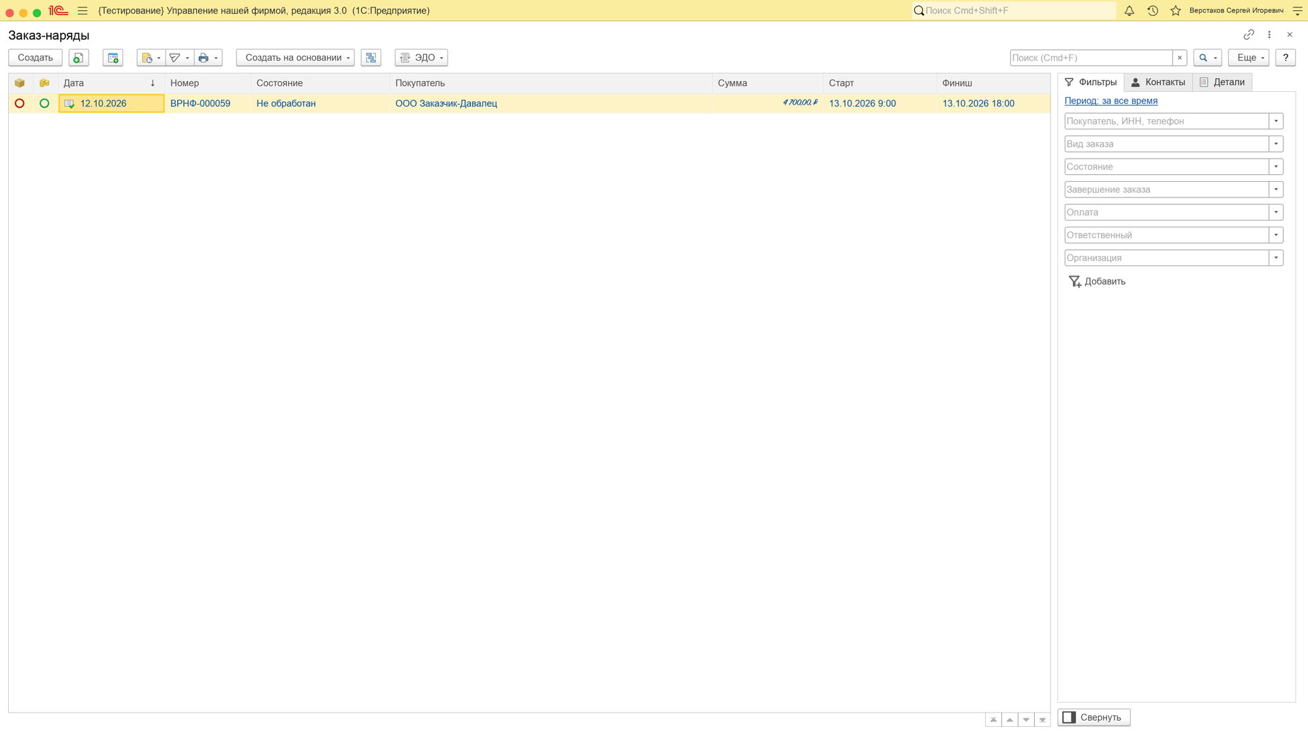The width and height of the screenshot is (1308, 735).
Task: Click the calendar-with-plus toolbar icon
Action: (x=113, y=58)
